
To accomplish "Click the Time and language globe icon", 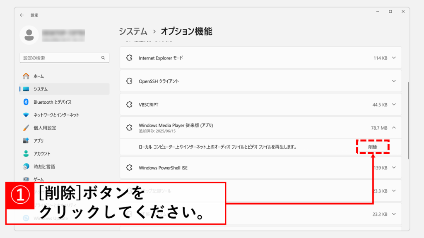I will coord(26,167).
